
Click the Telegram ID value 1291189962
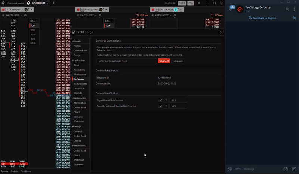164,78
